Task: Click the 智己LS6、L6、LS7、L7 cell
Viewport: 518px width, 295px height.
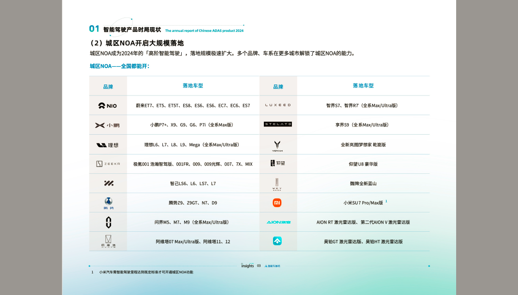Action: (193, 183)
